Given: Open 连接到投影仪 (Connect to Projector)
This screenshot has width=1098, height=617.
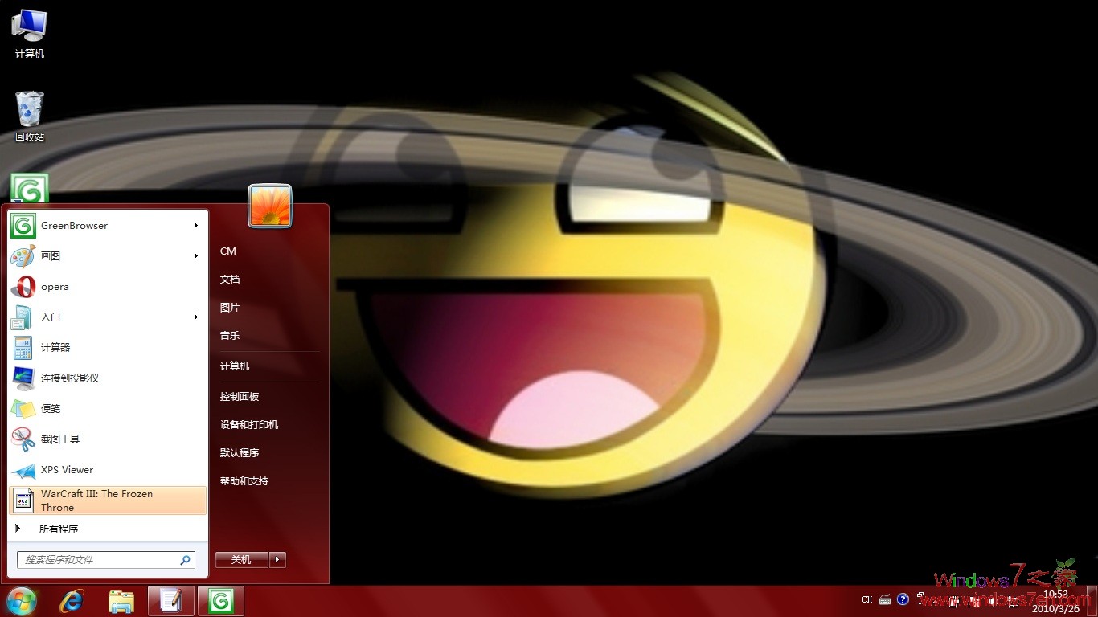Looking at the screenshot, I should (71, 378).
